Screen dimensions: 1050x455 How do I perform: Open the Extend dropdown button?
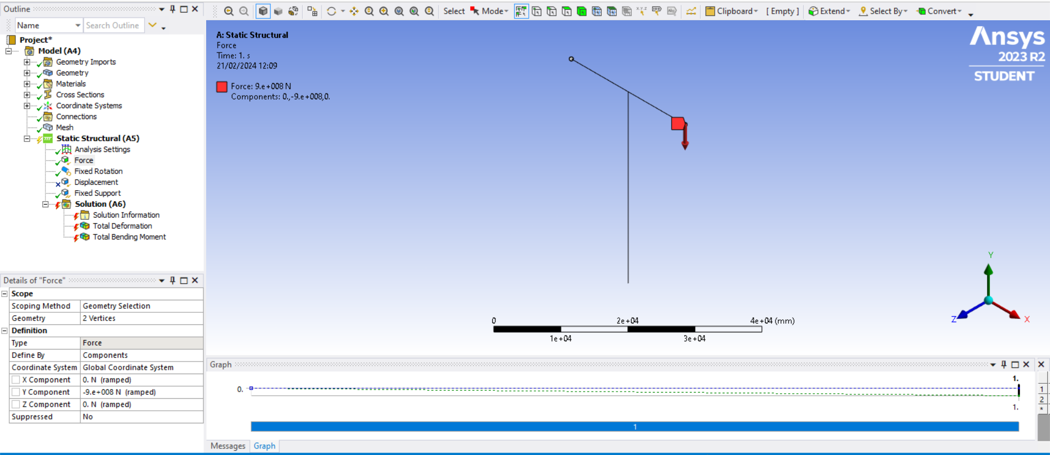[x=829, y=11]
